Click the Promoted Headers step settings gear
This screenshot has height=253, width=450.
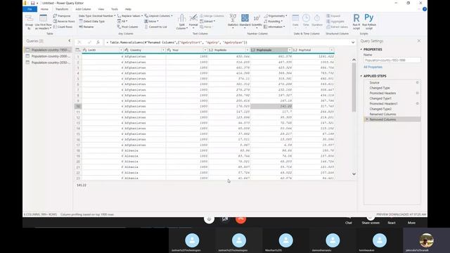pyautogui.click(x=417, y=93)
